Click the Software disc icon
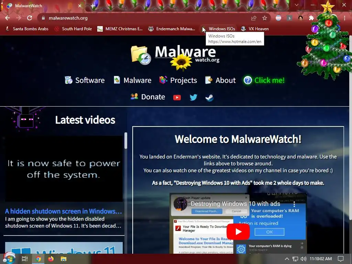The height and width of the screenshot is (264, 352). tap(68, 80)
